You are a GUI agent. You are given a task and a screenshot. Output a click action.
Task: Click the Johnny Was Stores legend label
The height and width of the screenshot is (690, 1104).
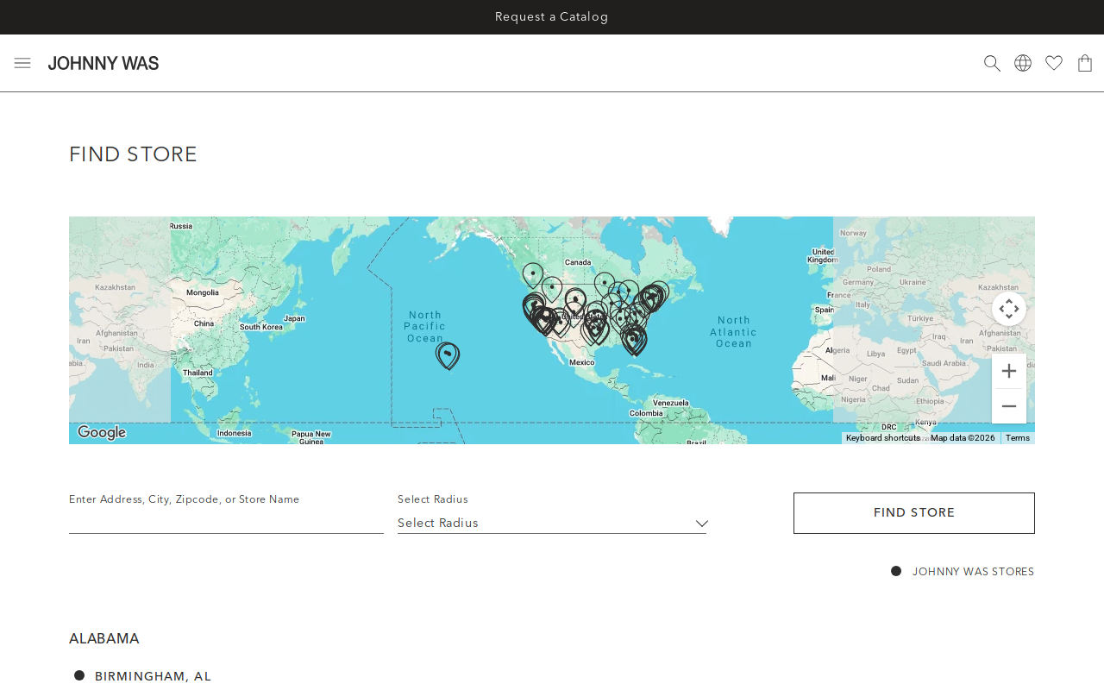click(x=974, y=572)
